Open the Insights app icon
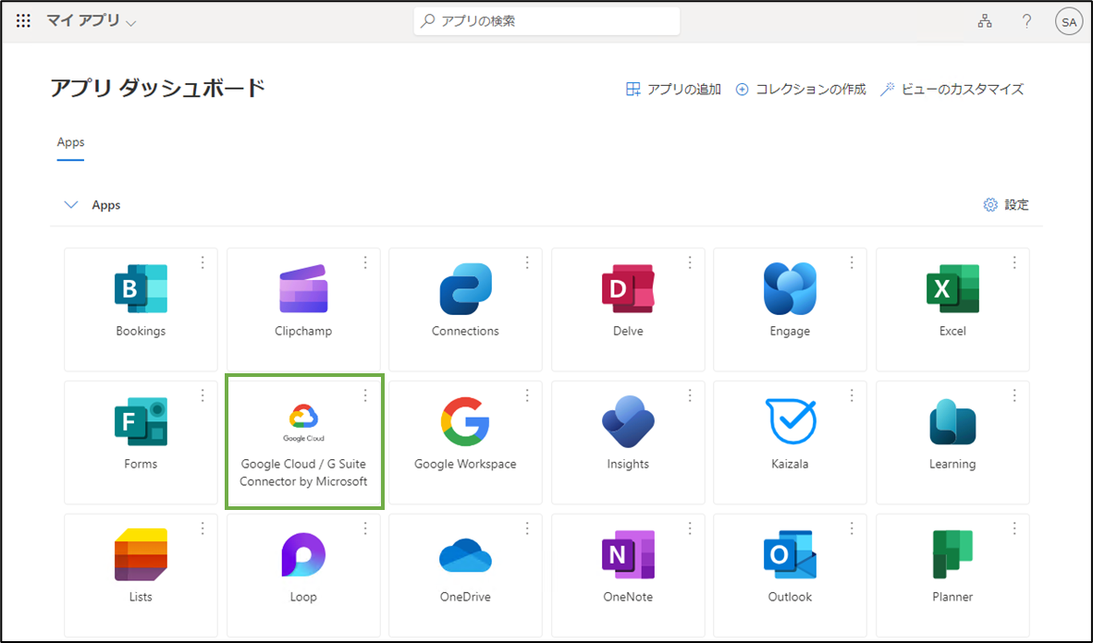This screenshot has width=1093, height=643. tap(628, 421)
